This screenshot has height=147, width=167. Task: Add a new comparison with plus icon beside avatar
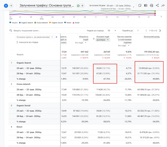[x=11, y=6]
